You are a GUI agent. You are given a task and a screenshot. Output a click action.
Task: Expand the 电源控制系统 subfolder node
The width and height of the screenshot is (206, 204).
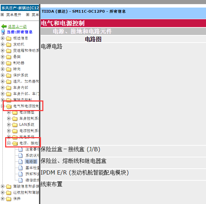(x=9, y=131)
